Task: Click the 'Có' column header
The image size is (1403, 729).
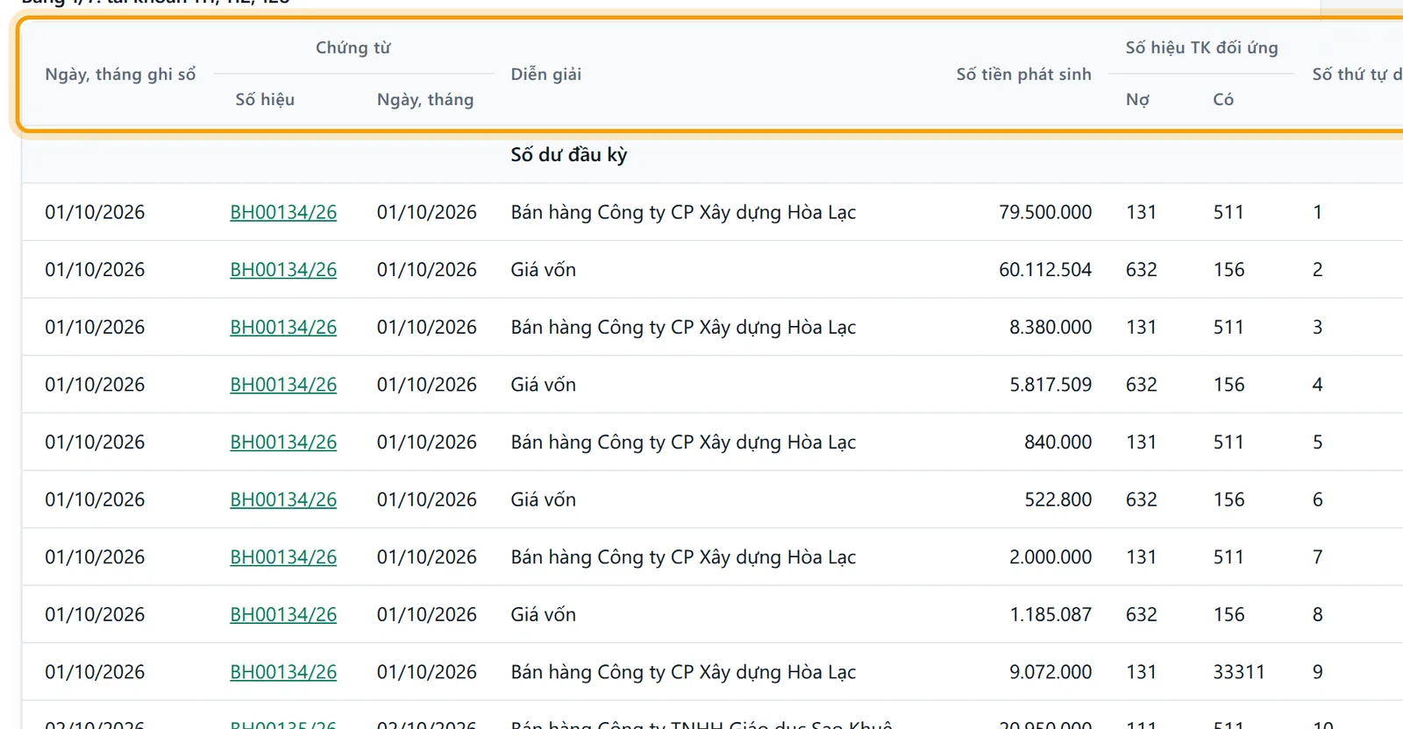Action: point(1223,100)
